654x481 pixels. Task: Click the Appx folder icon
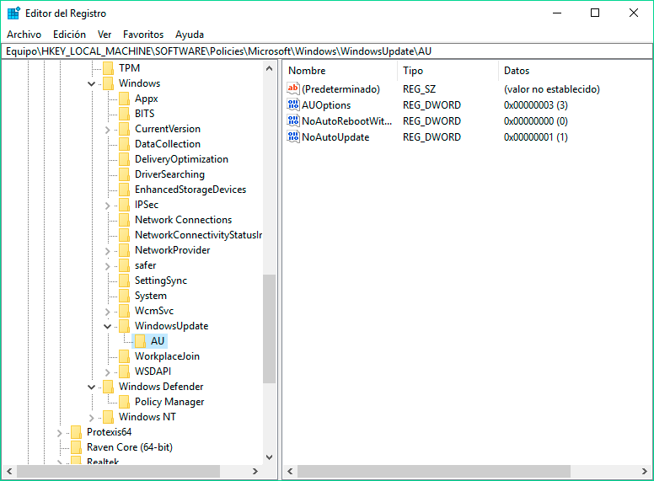pos(124,99)
